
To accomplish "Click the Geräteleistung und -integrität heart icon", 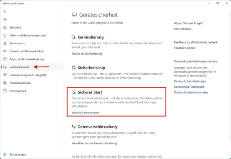I will tap(5, 75).
